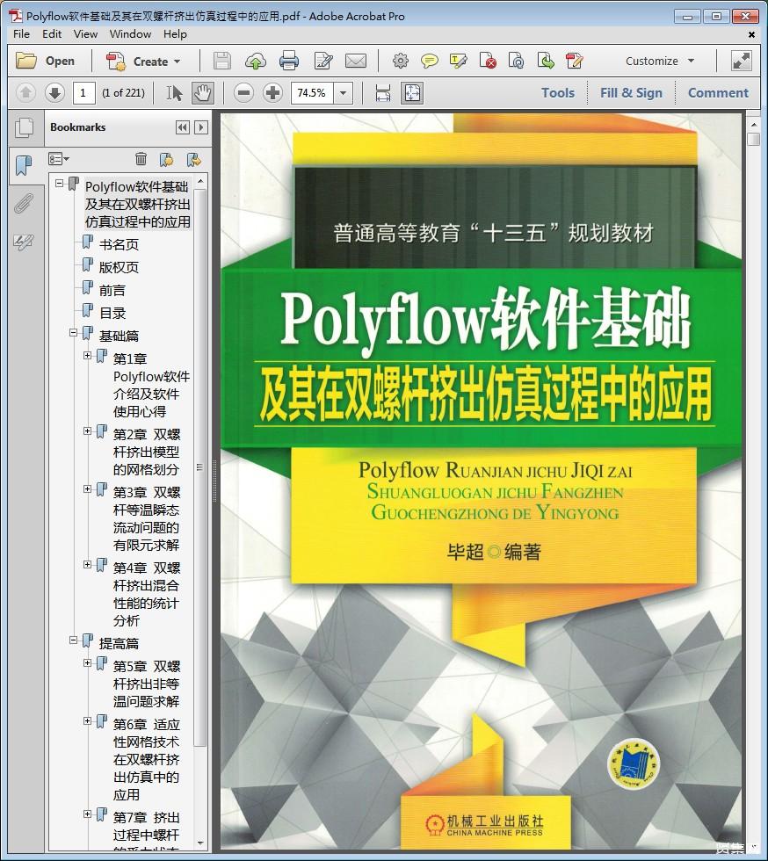Collapse the 提高篇 bookmark section
This screenshot has width=768, height=861.
click(x=74, y=640)
